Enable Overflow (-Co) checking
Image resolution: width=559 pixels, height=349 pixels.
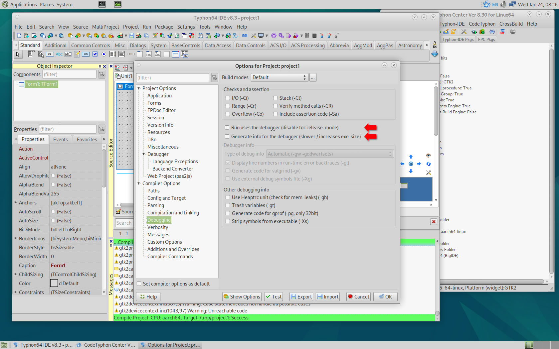[x=228, y=114]
